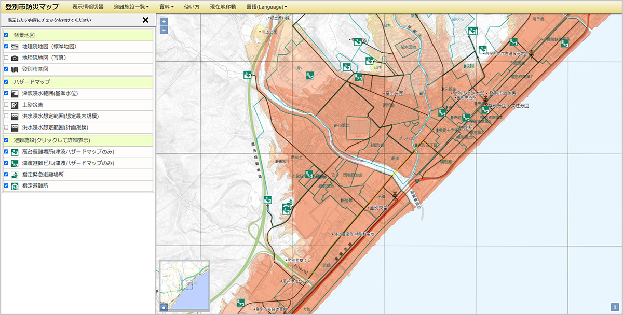Open the 使い方 menu item

pos(192,7)
